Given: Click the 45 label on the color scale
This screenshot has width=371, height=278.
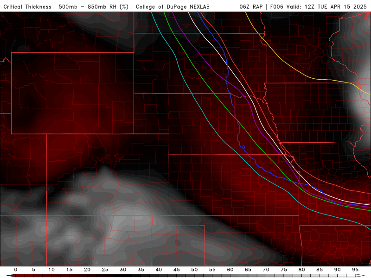Looking at the screenshot, I should click(x=177, y=270).
